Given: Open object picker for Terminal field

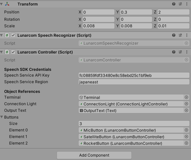Looking at the screenshot, I should click(186, 97).
